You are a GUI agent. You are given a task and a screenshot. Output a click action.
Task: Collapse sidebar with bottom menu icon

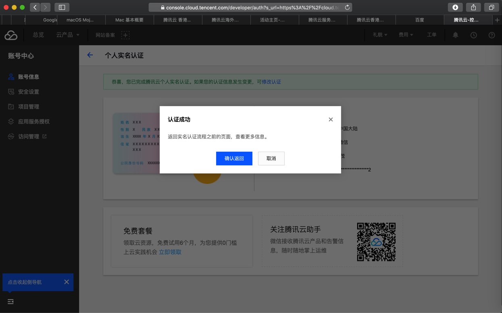tap(10, 302)
